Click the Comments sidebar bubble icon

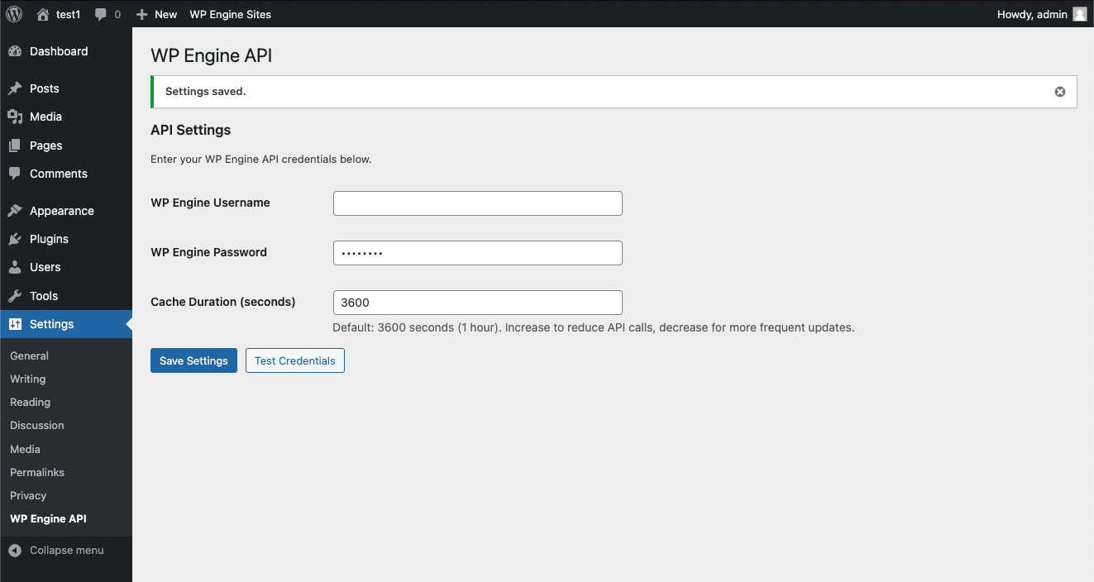click(15, 174)
